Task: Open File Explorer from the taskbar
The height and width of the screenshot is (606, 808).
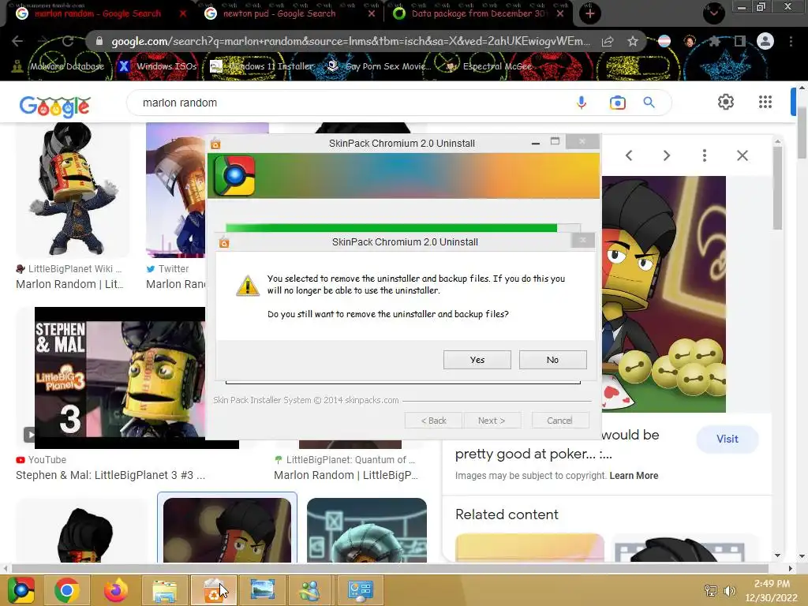Action: pos(164,590)
